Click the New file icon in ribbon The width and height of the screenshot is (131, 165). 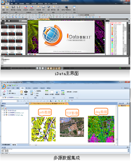tap(3, 7)
